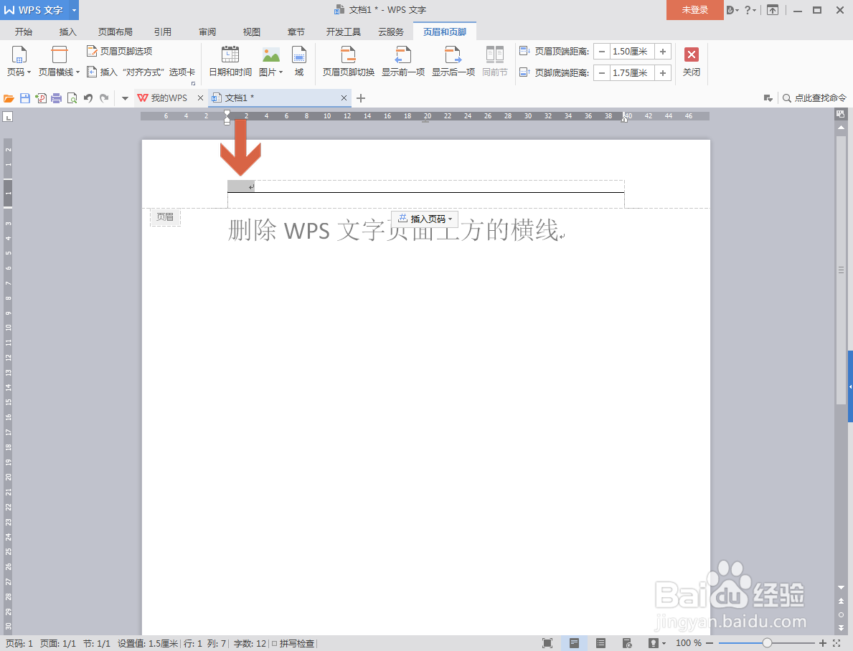Click 显示前一项 show previous
853x651 pixels.
pyautogui.click(x=402, y=61)
